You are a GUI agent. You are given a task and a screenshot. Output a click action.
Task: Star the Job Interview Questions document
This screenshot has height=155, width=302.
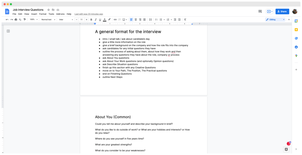click(49, 10)
